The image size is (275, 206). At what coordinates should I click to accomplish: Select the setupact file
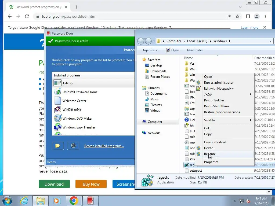pyautogui.click(x=193, y=170)
